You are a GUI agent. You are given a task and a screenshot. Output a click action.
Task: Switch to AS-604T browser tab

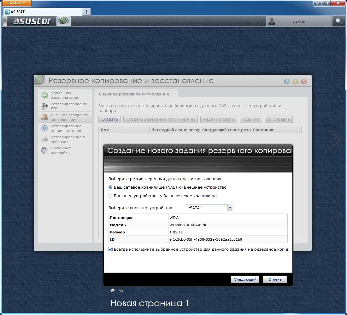pos(43,12)
